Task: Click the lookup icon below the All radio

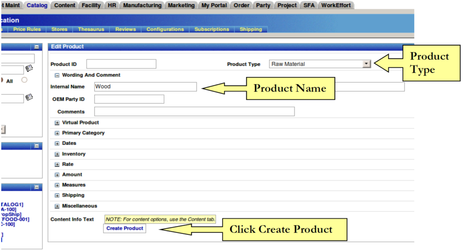Action: [x=29, y=97]
